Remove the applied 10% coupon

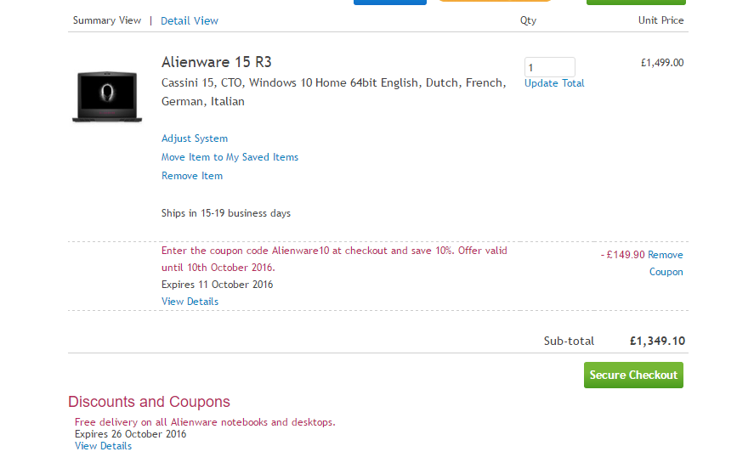pyautogui.click(x=666, y=263)
